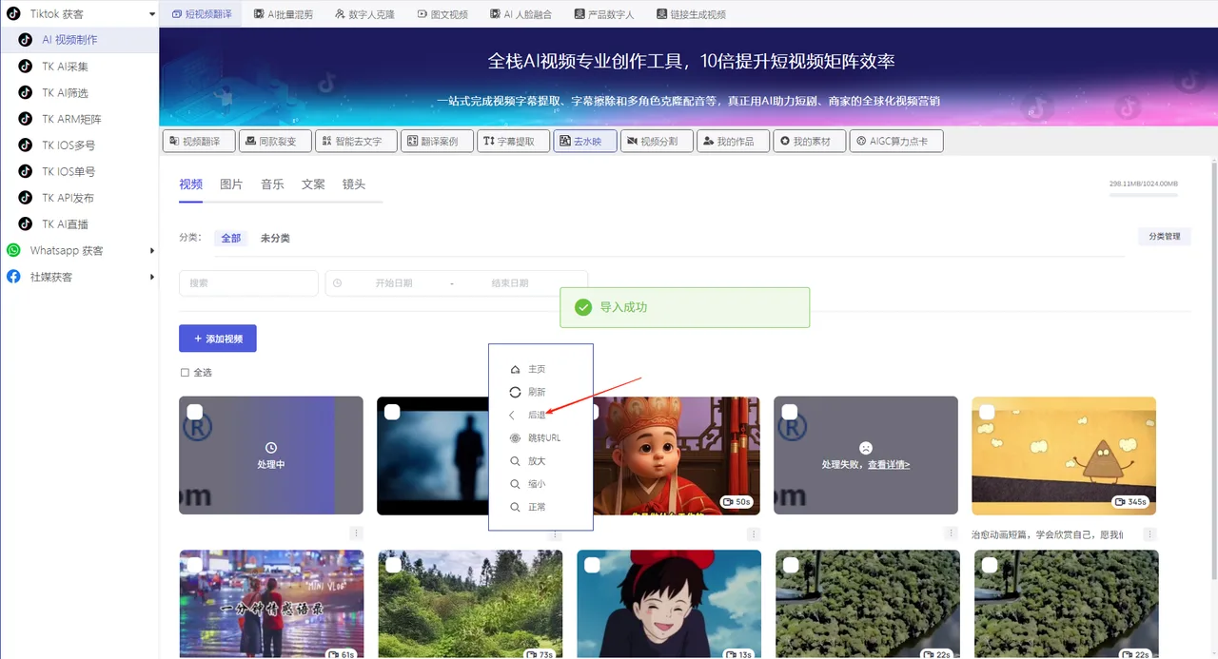Toggle the 全选 checkbox
Image resolution: width=1218 pixels, height=659 pixels.
tap(185, 372)
